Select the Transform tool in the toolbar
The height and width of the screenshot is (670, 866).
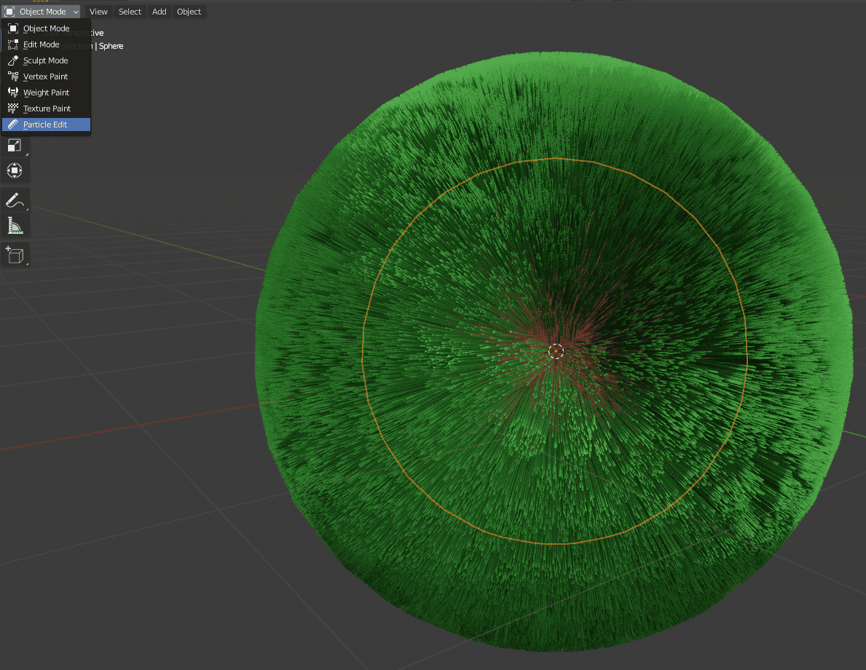click(15, 170)
